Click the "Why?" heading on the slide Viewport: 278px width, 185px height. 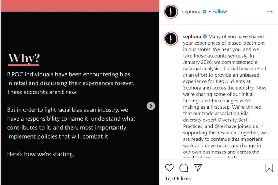[24, 58]
